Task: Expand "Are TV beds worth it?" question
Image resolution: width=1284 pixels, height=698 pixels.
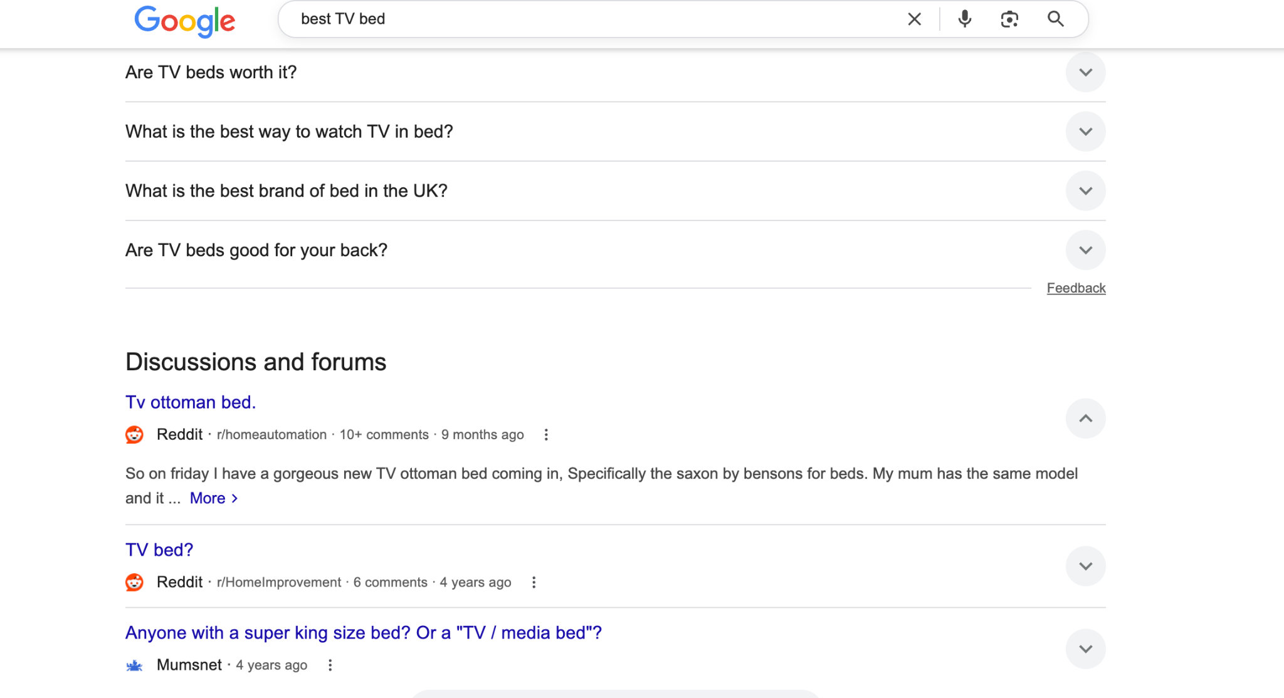Action: [x=1085, y=73]
